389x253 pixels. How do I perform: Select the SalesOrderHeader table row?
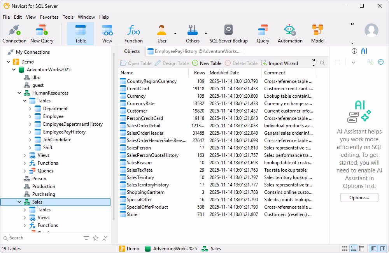pos(217,133)
